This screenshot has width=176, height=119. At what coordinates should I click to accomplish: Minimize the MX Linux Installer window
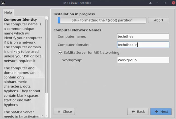tap(157, 3)
